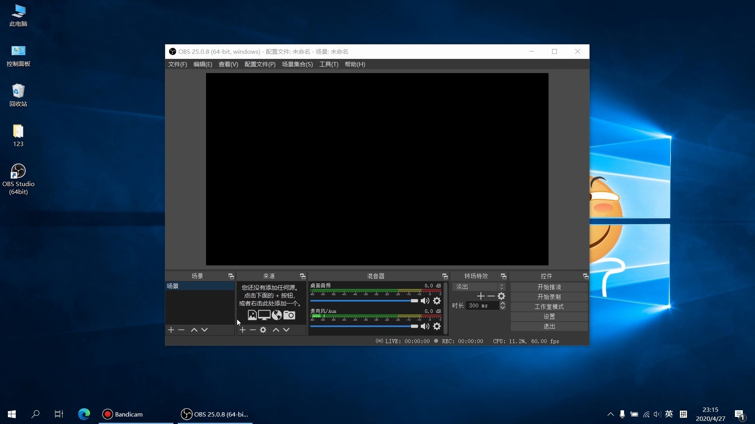Open the 工具(T) menu
This screenshot has height=424, width=755.
328,64
